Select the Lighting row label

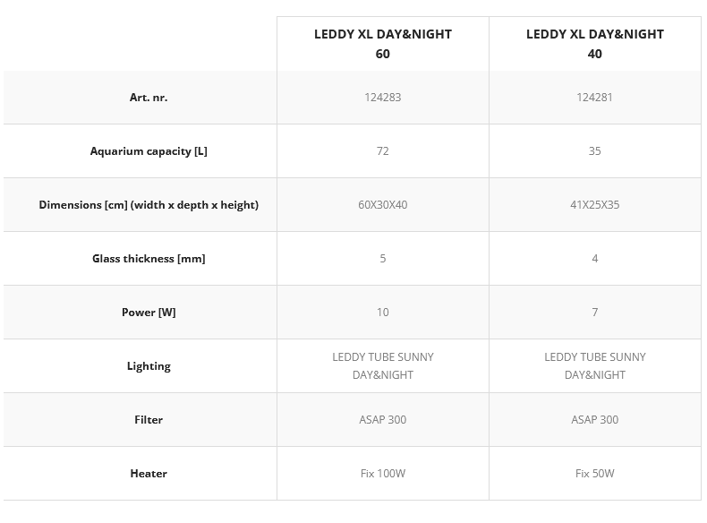(x=149, y=366)
